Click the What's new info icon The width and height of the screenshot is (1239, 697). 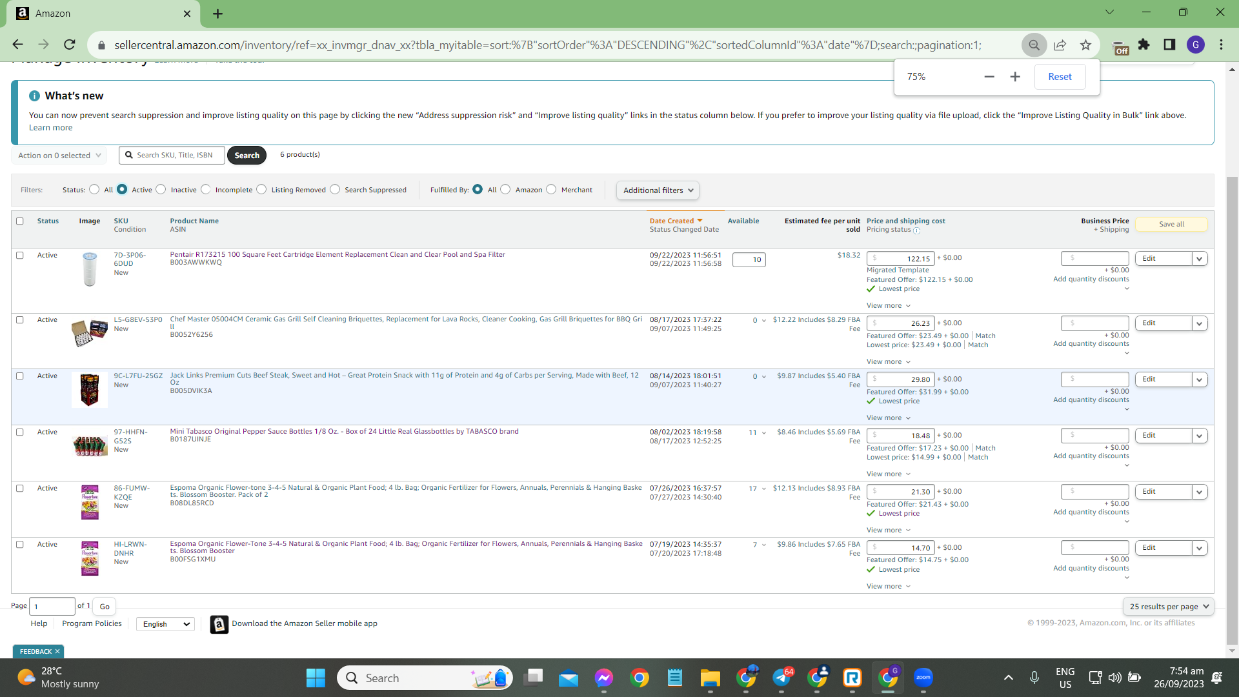(34, 96)
